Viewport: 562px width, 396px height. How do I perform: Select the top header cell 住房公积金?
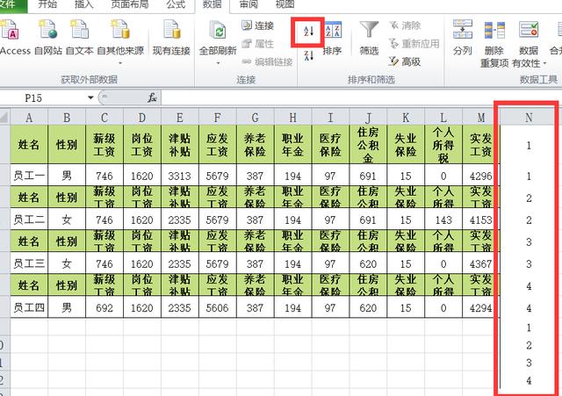click(368, 144)
